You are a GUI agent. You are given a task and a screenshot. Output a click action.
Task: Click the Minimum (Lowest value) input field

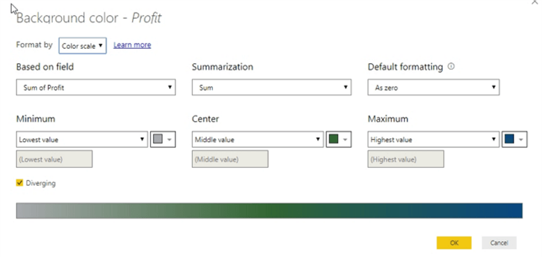click(x=54, y=159)
